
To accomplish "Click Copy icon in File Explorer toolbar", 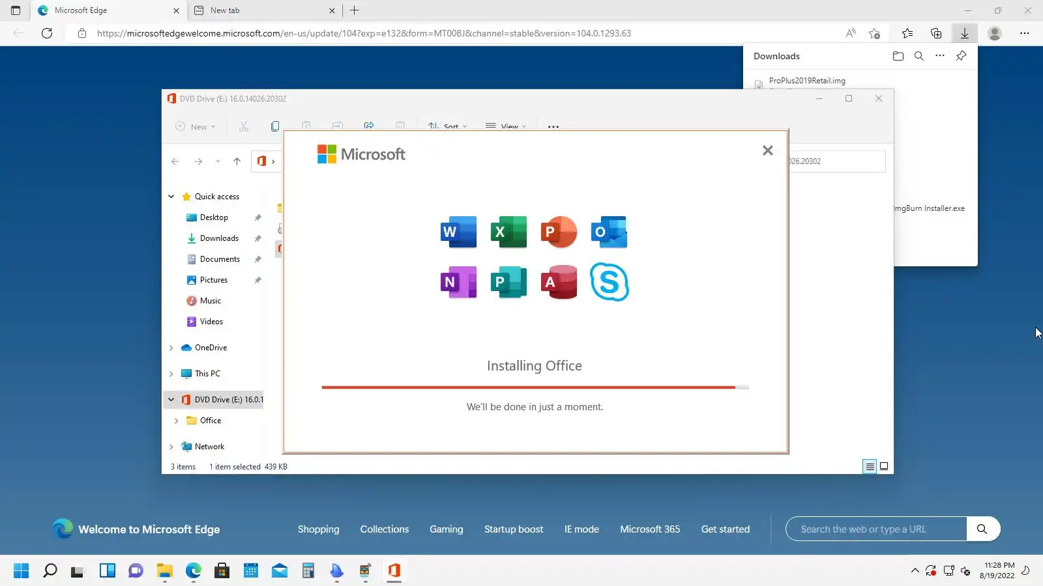I will point(275,126).
